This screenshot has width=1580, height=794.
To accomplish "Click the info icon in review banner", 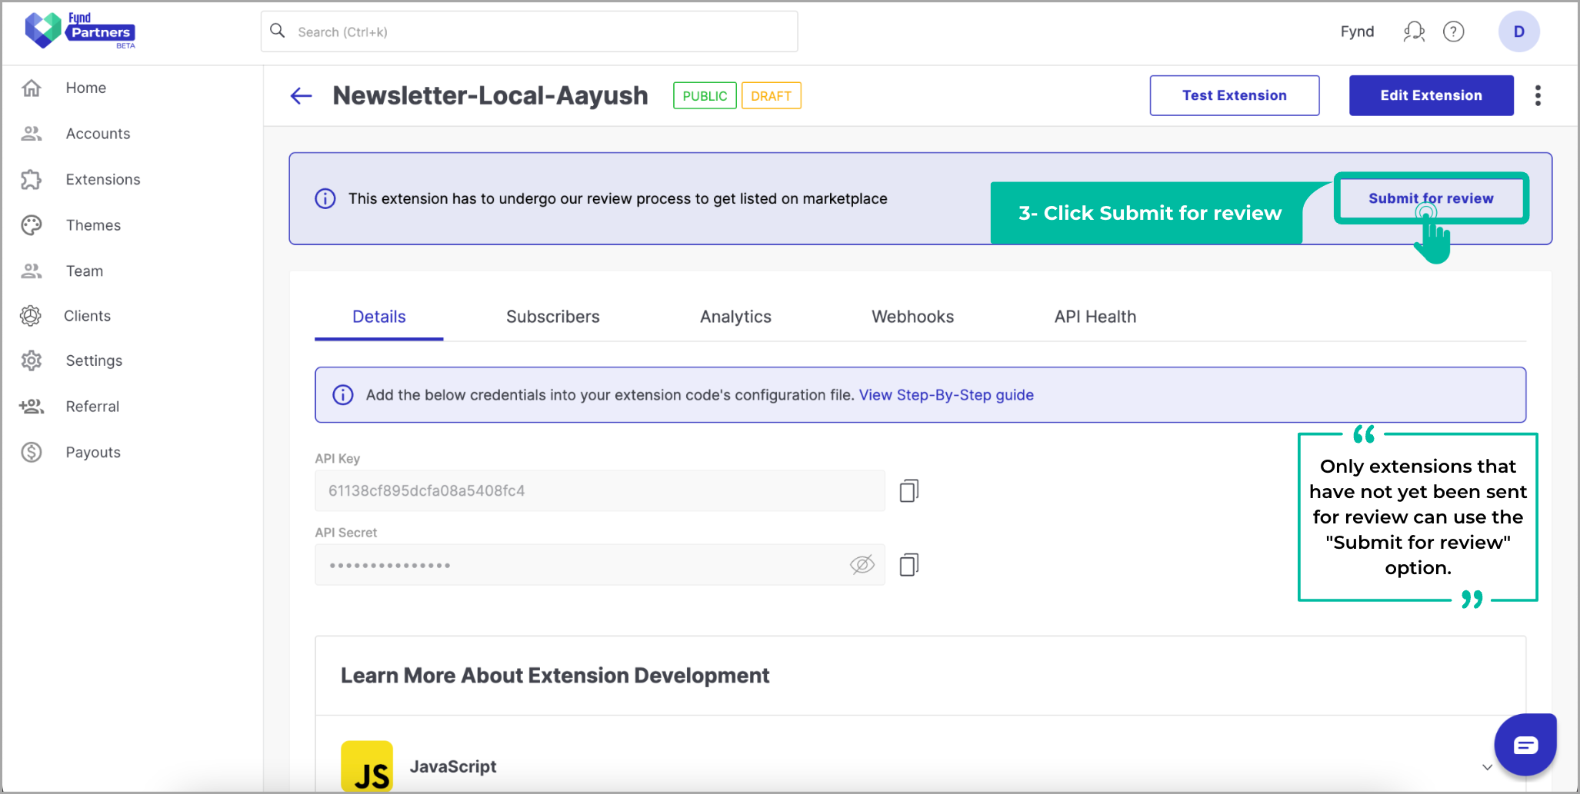I will tap(325, 198).
